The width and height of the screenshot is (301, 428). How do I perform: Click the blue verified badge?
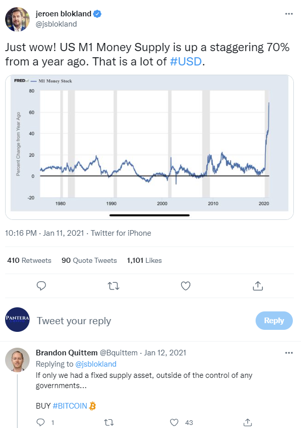pyautogui.click(x=97, y=14)
